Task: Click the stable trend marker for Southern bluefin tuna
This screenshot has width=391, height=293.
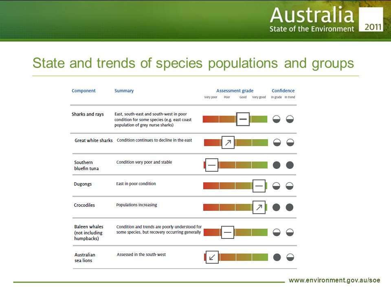Action: tap(212, 165)
